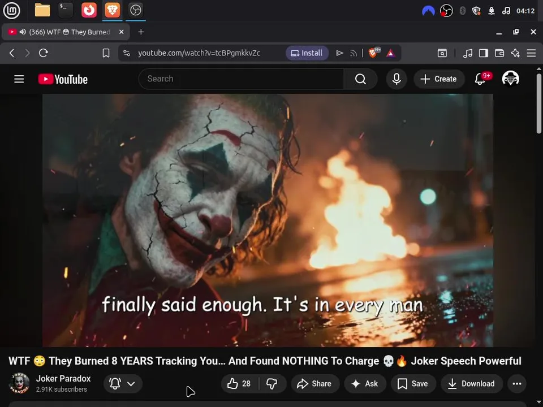This screenshot has height=407, width=543.
Task: Open the Leo AI assistant icon
Action: (515, 53)
